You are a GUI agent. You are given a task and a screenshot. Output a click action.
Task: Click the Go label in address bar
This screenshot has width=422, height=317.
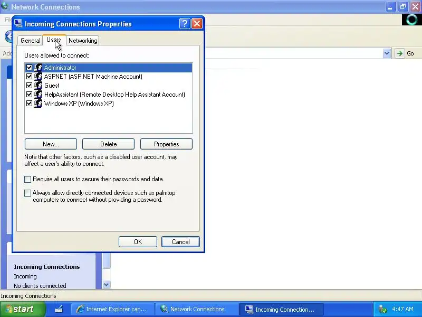tap(410, 53)
